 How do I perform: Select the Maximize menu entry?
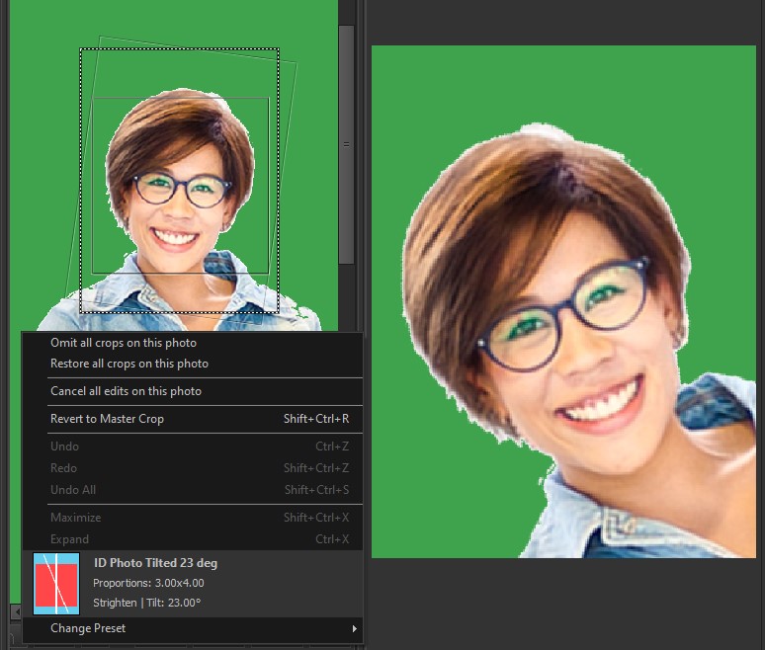click(x=75, y=518)
